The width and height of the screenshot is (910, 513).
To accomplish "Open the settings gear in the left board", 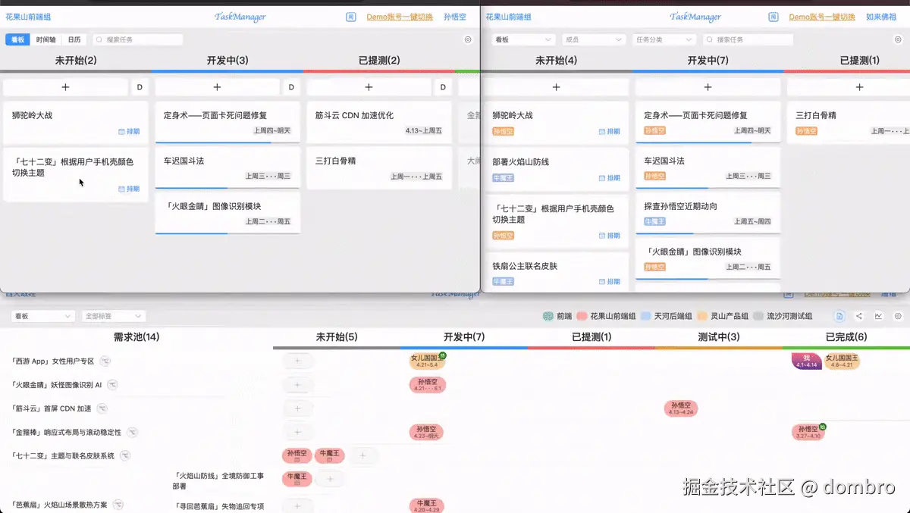I will pos(469,39).
